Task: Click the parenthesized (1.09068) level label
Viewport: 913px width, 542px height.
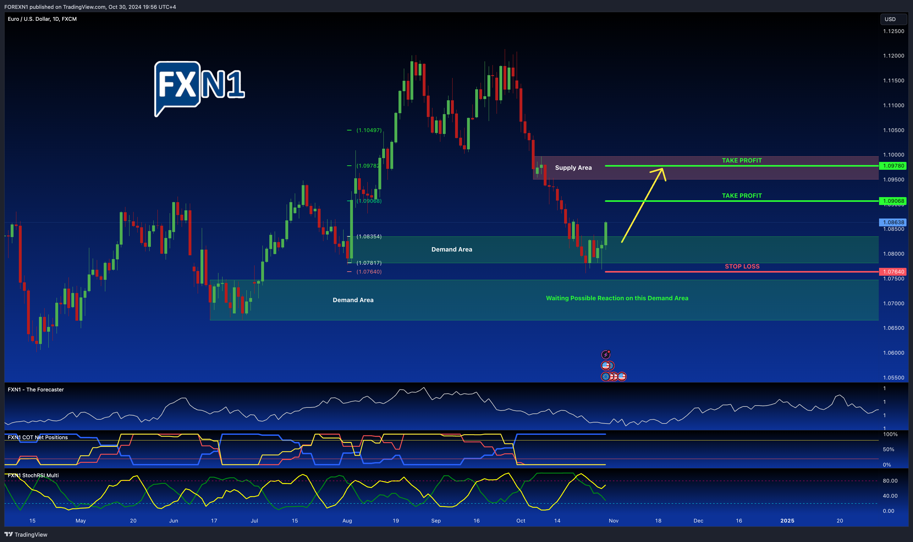Action: point(369,201)
